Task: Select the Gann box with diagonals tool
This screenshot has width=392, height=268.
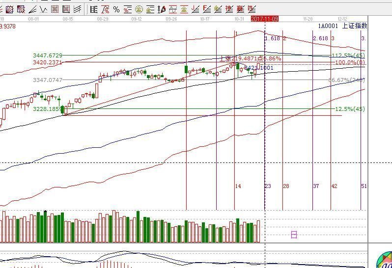Action: (x=21, y=10)
